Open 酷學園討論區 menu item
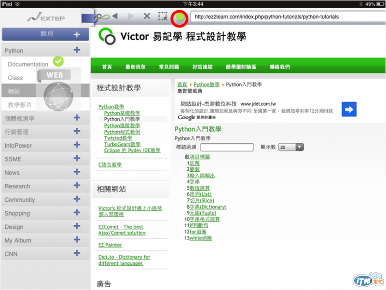Image resolution: width=386 pixels, height=290 pixels. pos(241,67)
